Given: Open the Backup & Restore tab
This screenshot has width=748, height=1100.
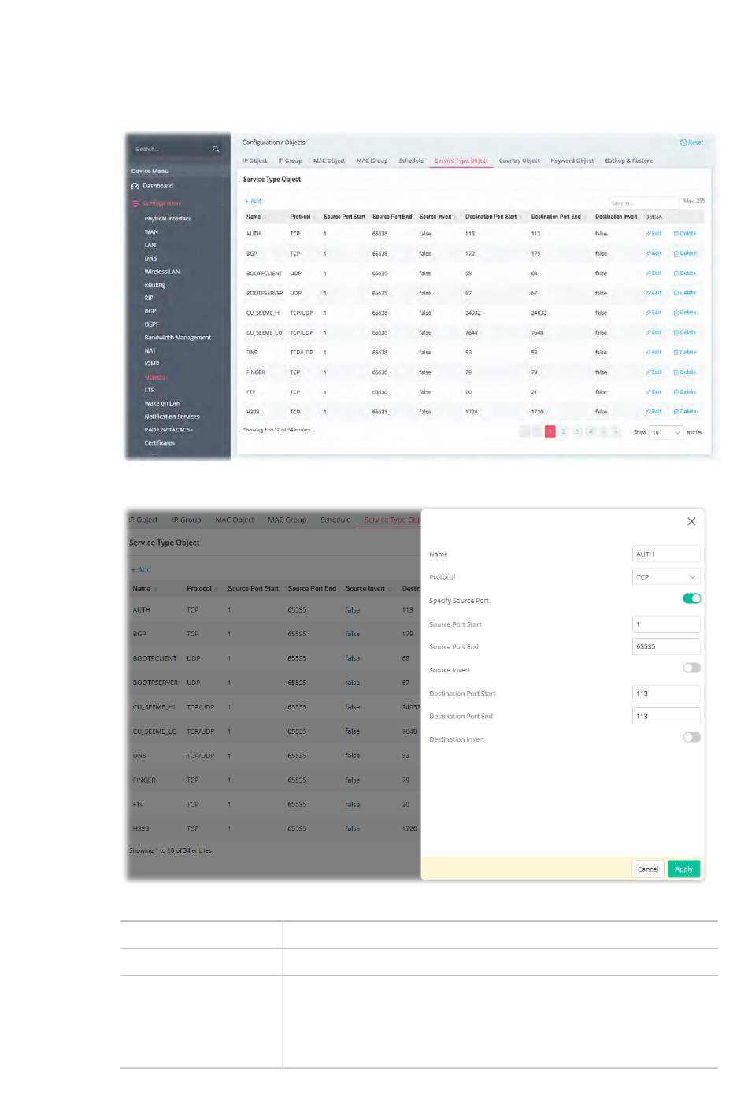Looking at the screenshot, I should click(628, 161).
